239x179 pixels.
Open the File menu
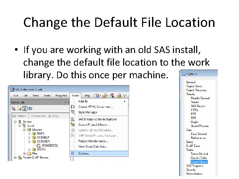[16, 95]
